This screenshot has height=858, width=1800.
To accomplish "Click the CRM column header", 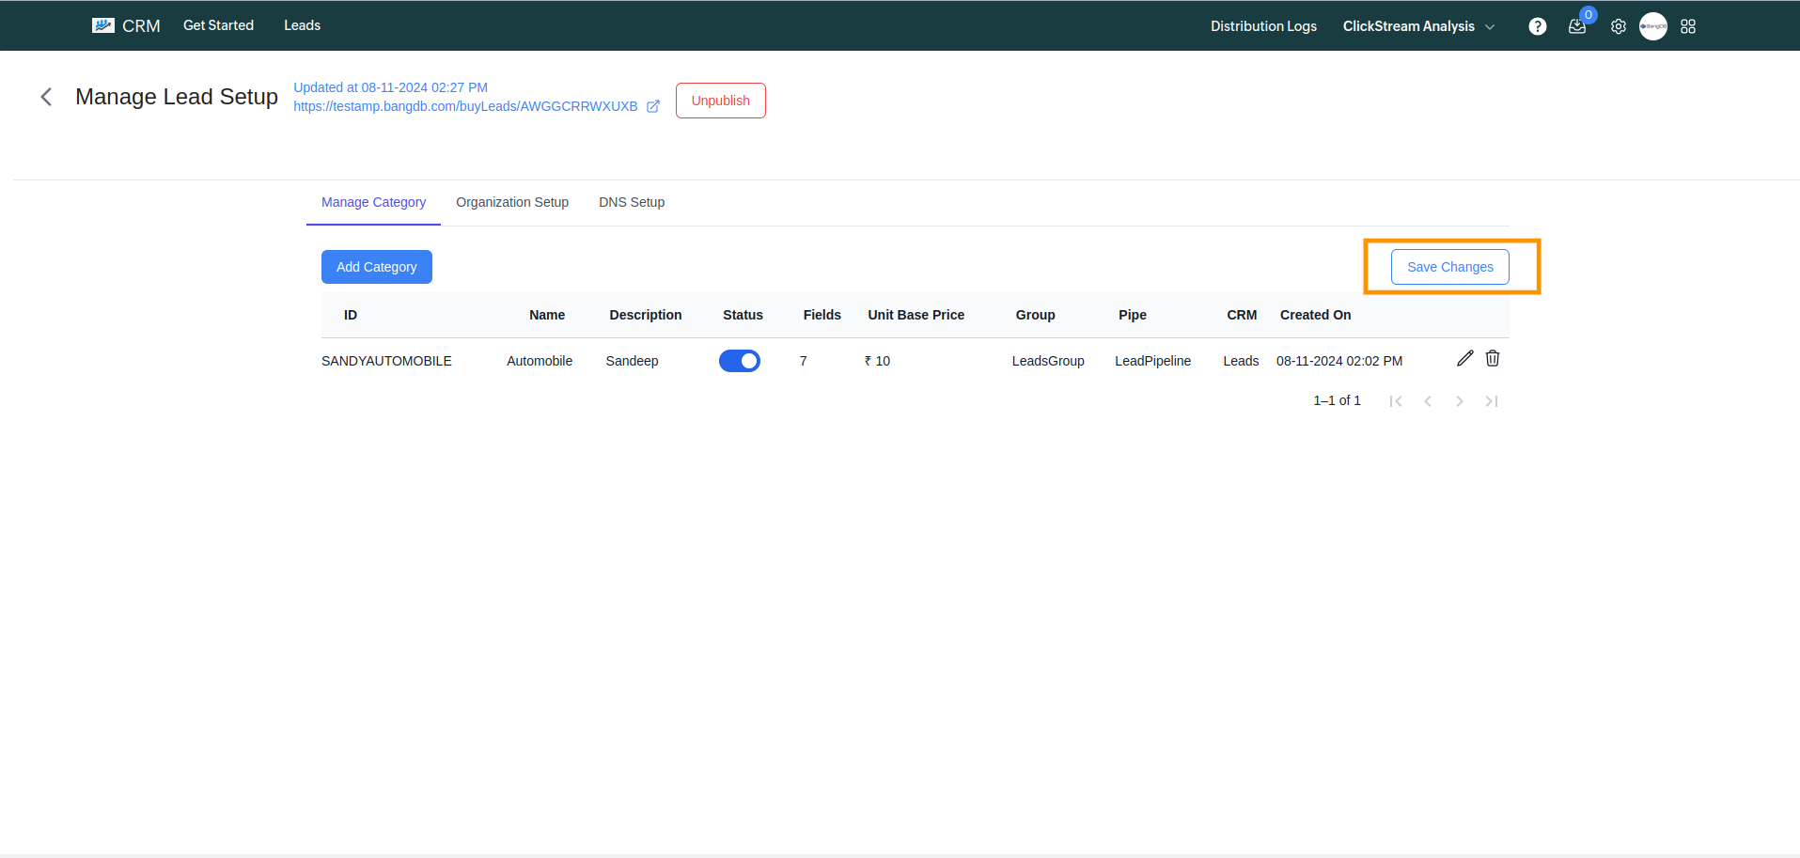I will click(1242, 315).
